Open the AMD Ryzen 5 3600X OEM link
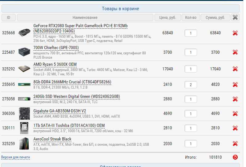The width and height of the screenshot is (246, 167). (x=55, y=64)
